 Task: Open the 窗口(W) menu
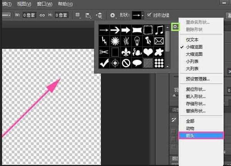coord(45,4)
